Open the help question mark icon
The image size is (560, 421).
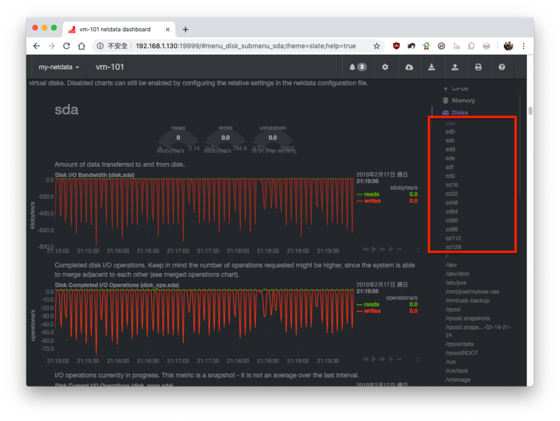click(x=502, y=67)
